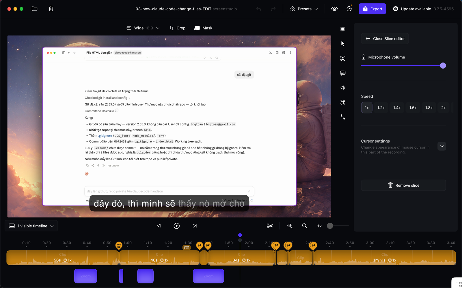Select 1.6x speed

point(413,108)
